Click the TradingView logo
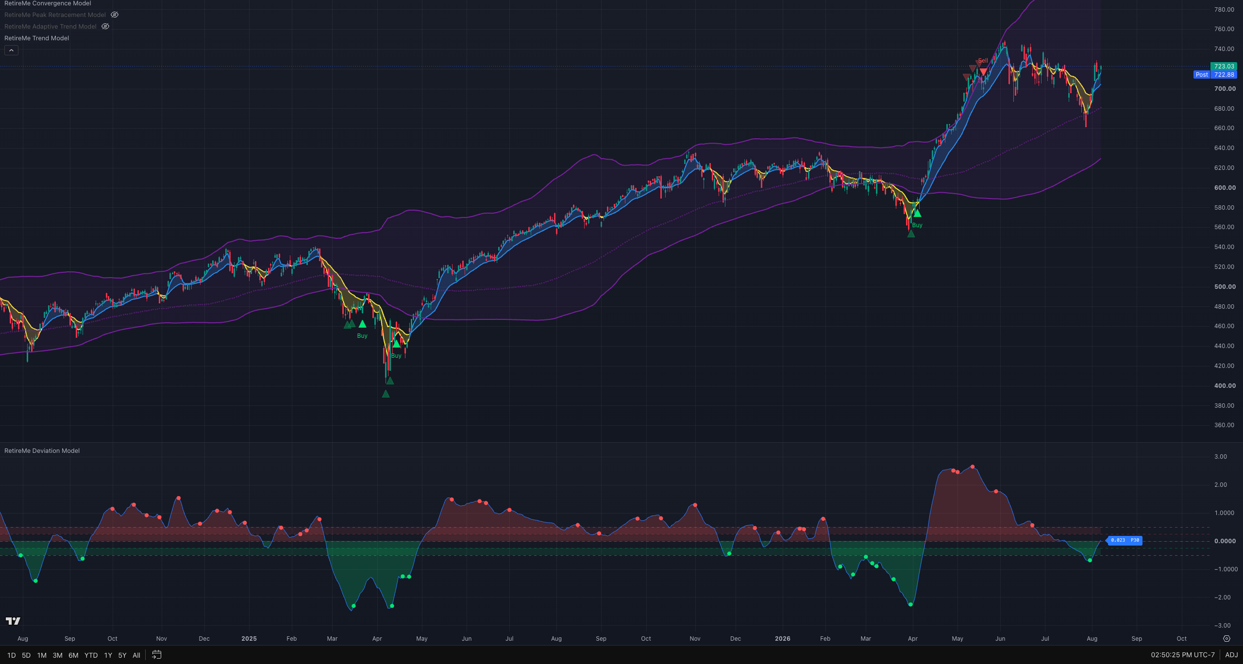 point(13,621)
